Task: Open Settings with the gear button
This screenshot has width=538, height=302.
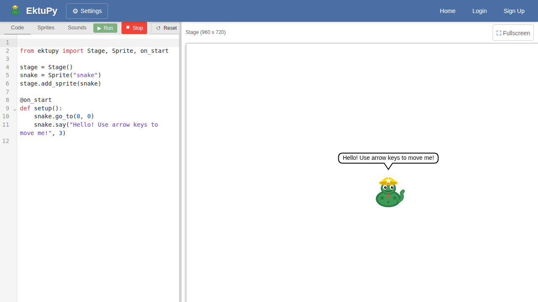Action: (87, 11)
